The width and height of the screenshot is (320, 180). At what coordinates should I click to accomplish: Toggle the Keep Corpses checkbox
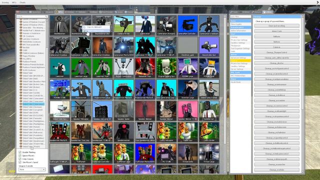point(20,159)
